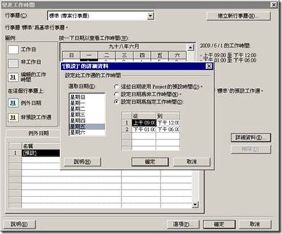Select 星期三 in the day list
This screenshot has width=282, height=234.
tap(87, 115)
